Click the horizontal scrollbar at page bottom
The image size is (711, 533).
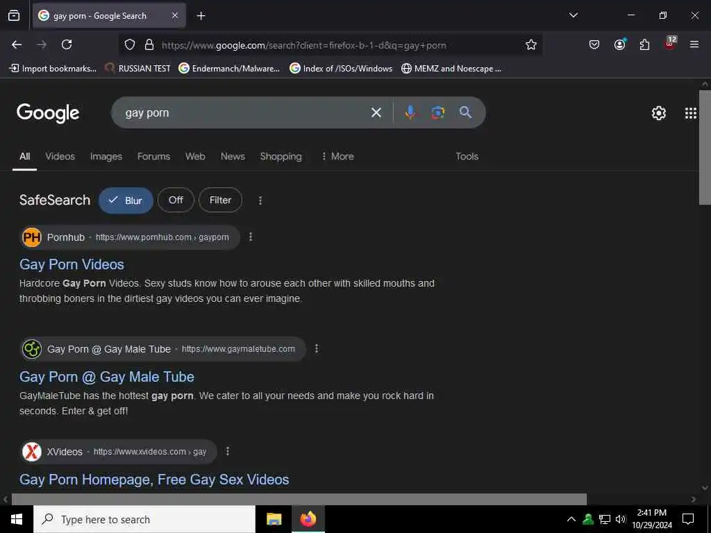[x=299, y=499]
